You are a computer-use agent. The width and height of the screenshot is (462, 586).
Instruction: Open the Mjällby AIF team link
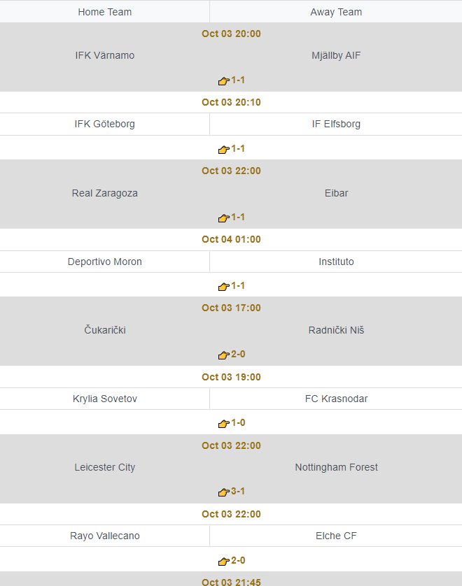[x=336, y=55]
